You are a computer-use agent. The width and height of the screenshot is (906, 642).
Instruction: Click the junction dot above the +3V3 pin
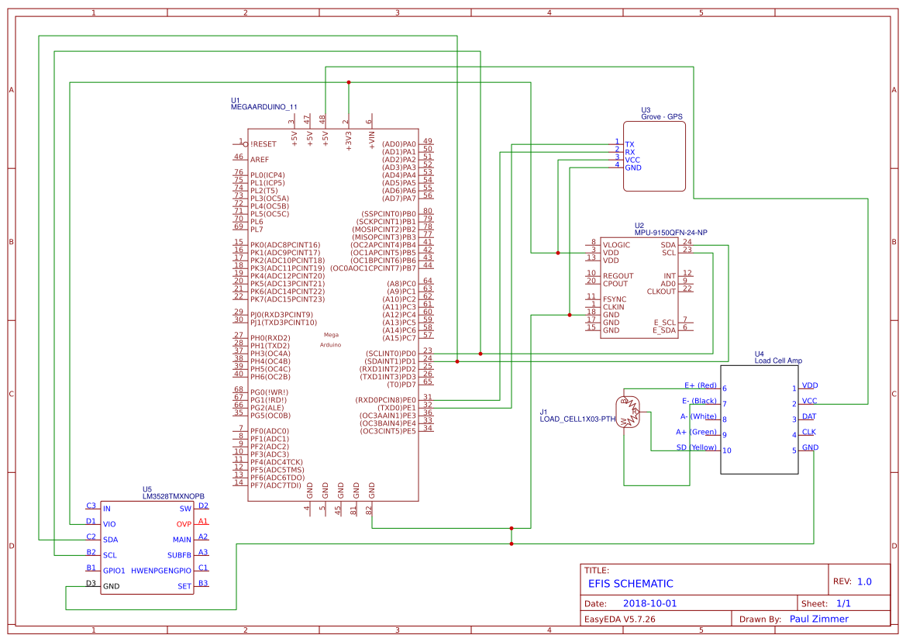349,81
